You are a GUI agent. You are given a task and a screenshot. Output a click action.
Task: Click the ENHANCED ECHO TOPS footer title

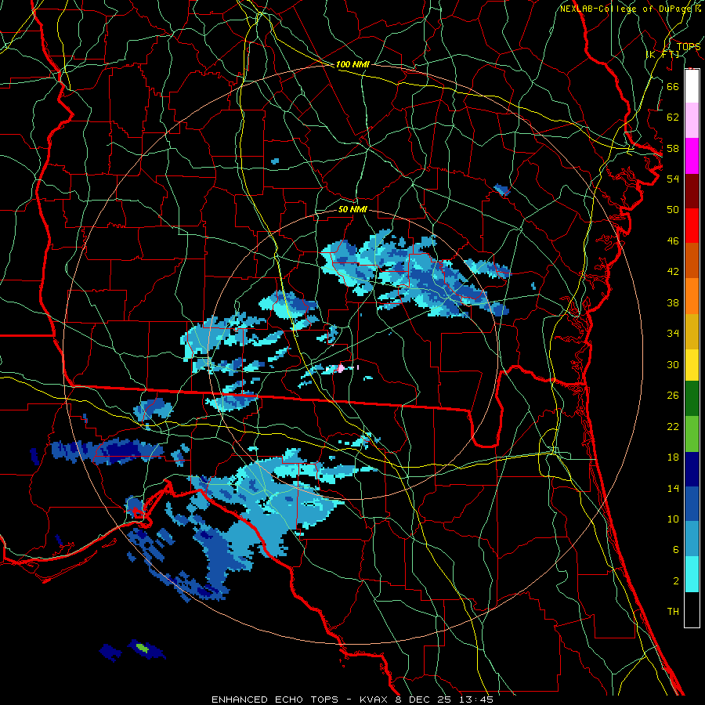coord(275,700)
